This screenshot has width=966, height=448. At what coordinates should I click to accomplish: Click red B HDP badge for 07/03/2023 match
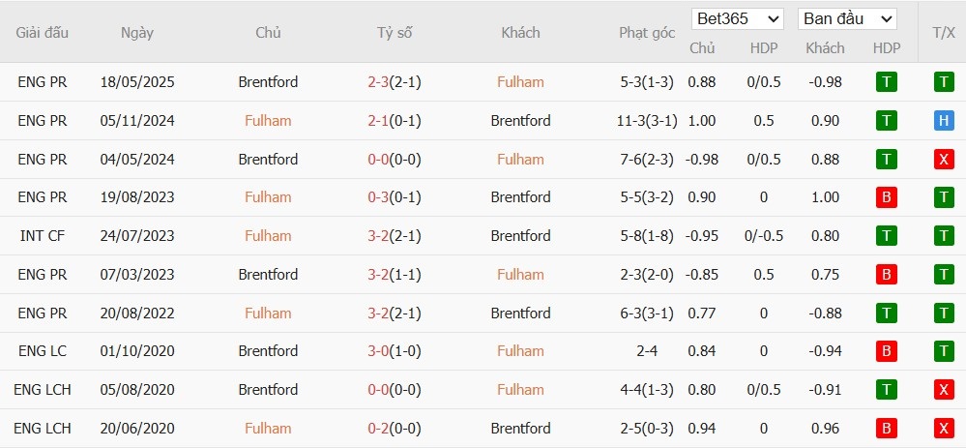pyautogui.click(x=886, y=275)
